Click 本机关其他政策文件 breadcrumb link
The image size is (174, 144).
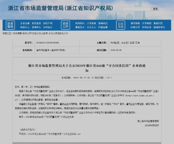[58, 33]
